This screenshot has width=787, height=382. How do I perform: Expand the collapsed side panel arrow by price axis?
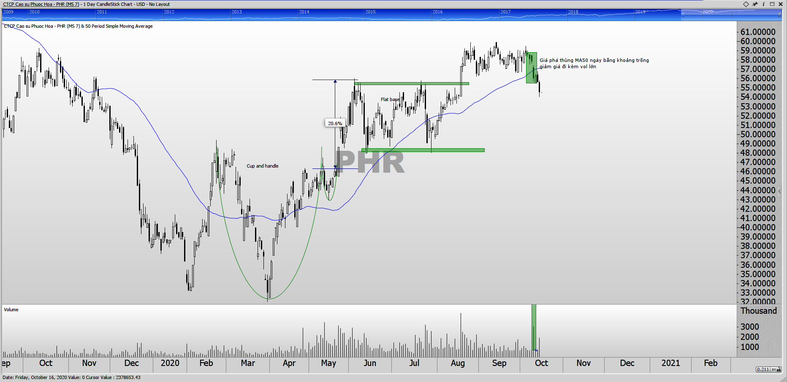point(779,191)
